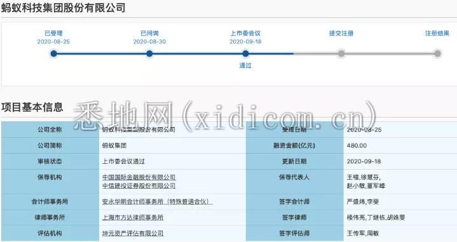Select the 上市委会议 stage label
The width and height of the screenshot is (457, 242).
pyautogui.click(x=245, y=33)
